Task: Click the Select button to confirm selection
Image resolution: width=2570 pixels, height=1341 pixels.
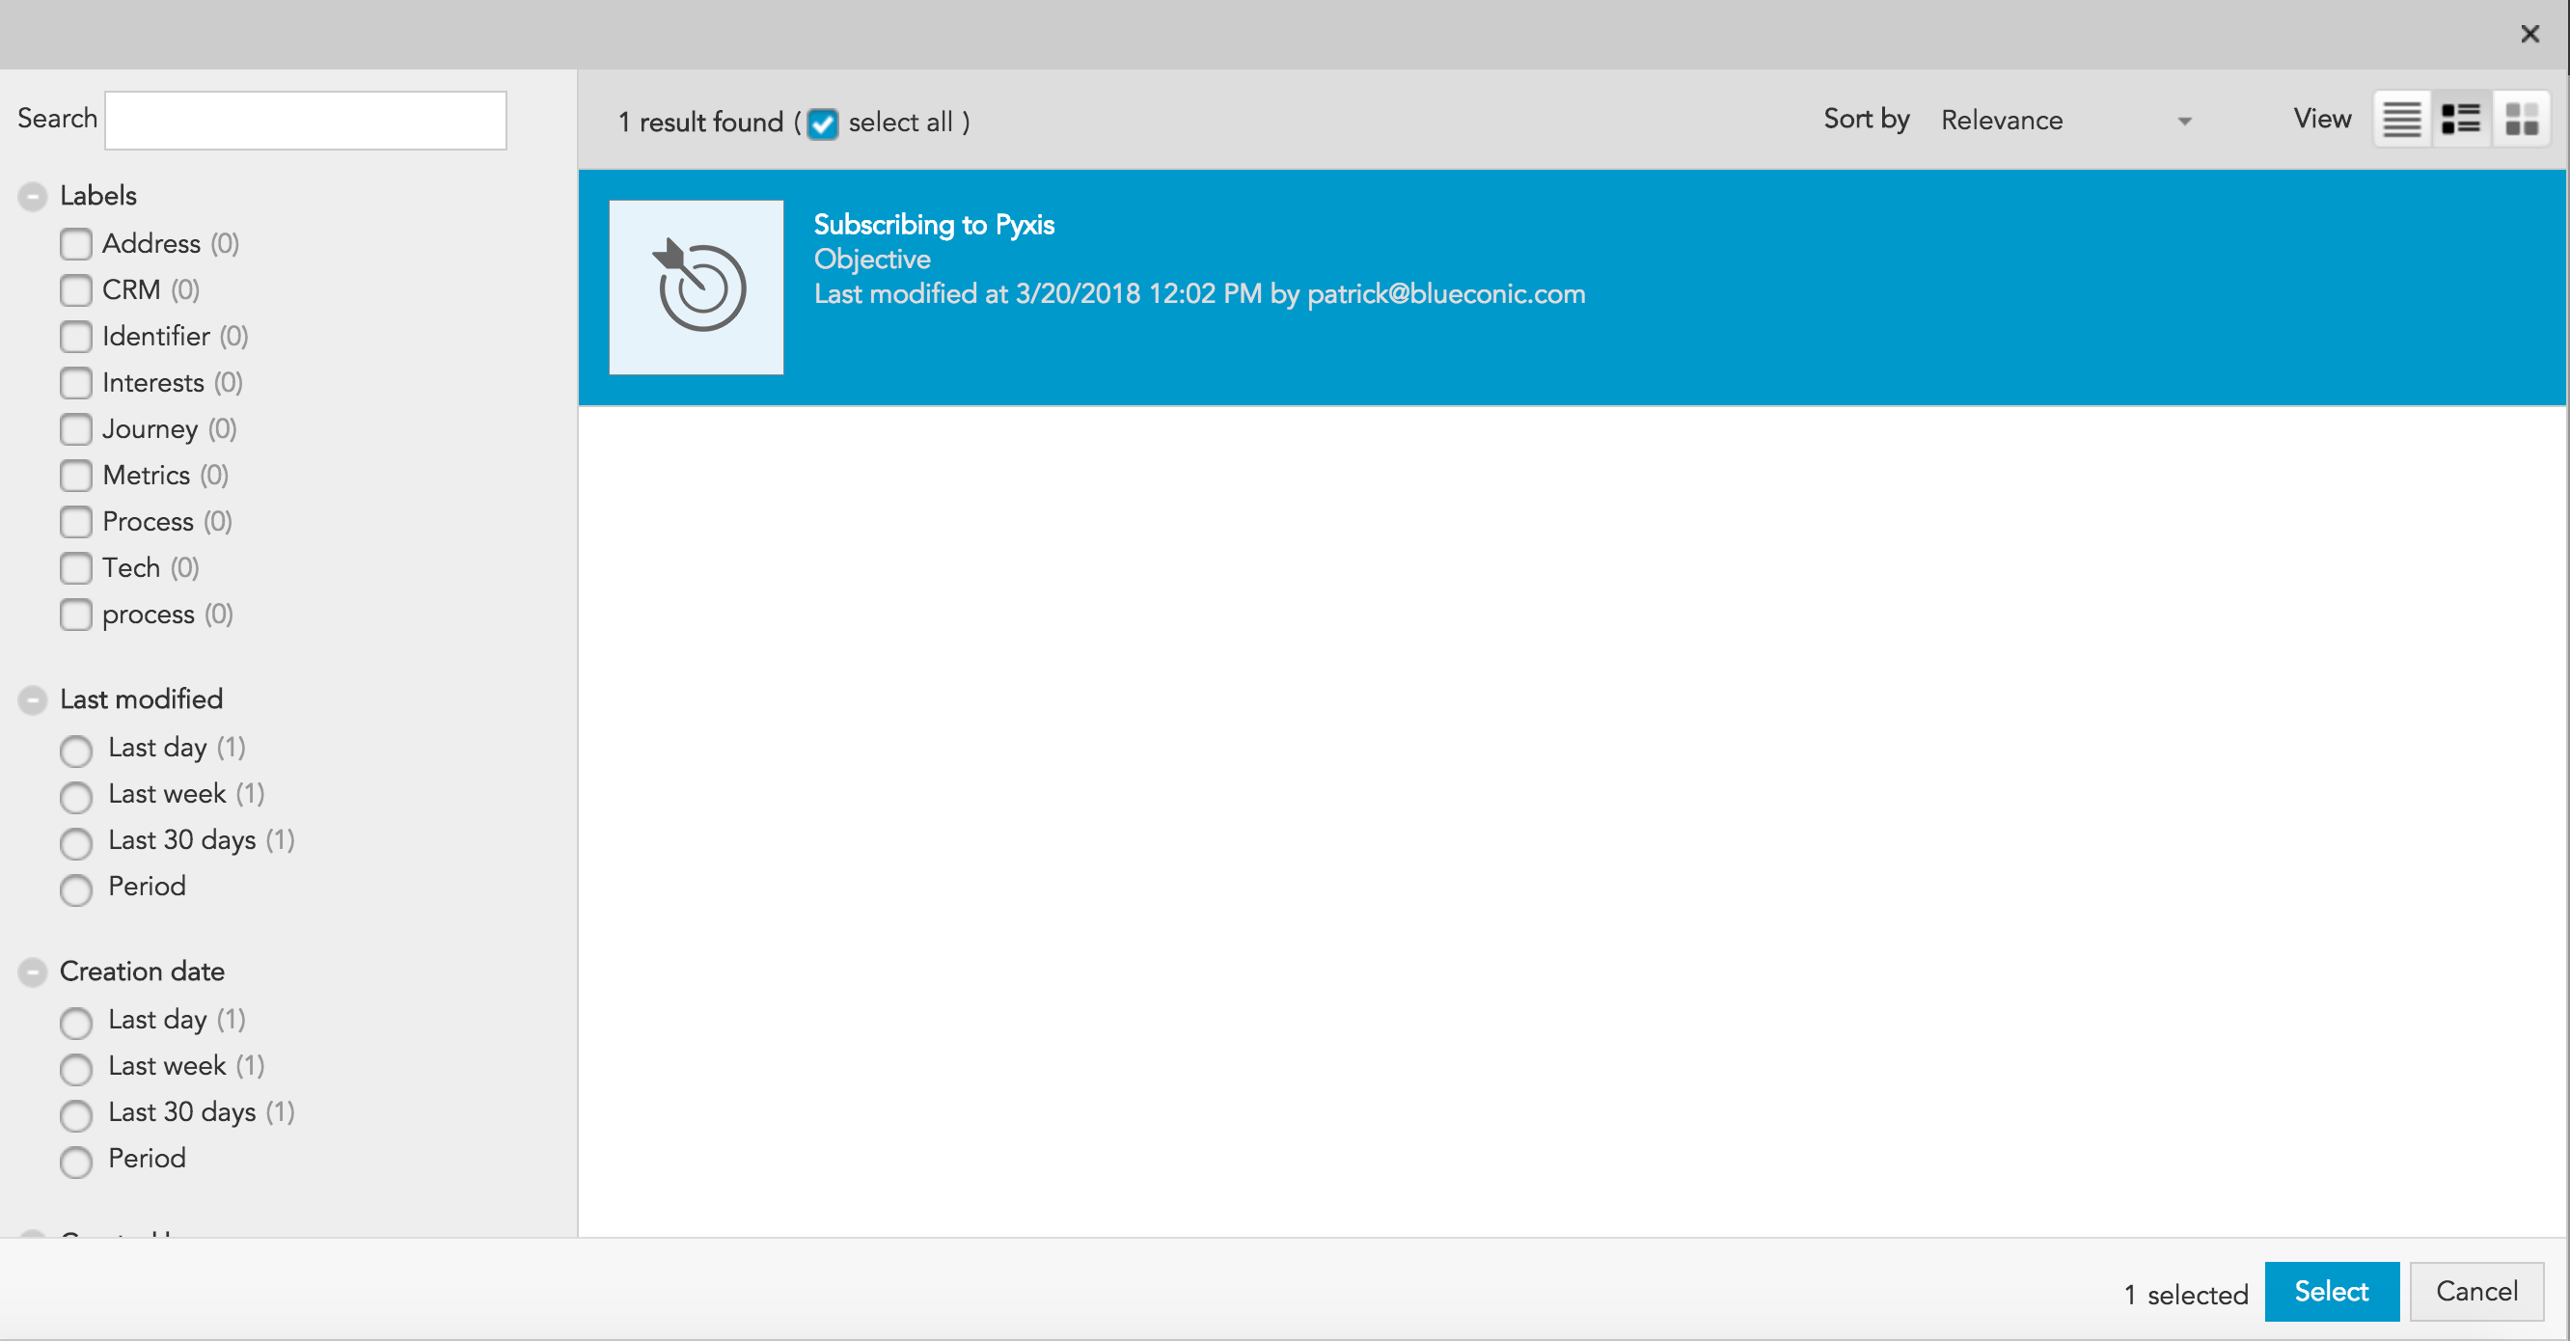Action: point(2332,1292)
